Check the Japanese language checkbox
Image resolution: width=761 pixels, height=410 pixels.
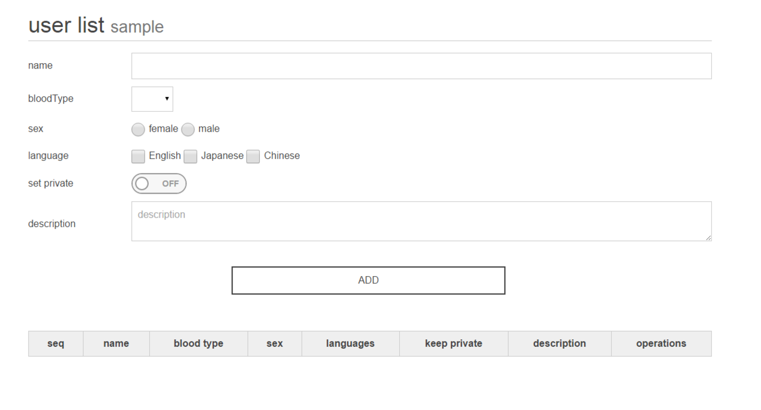click(190, 156)
